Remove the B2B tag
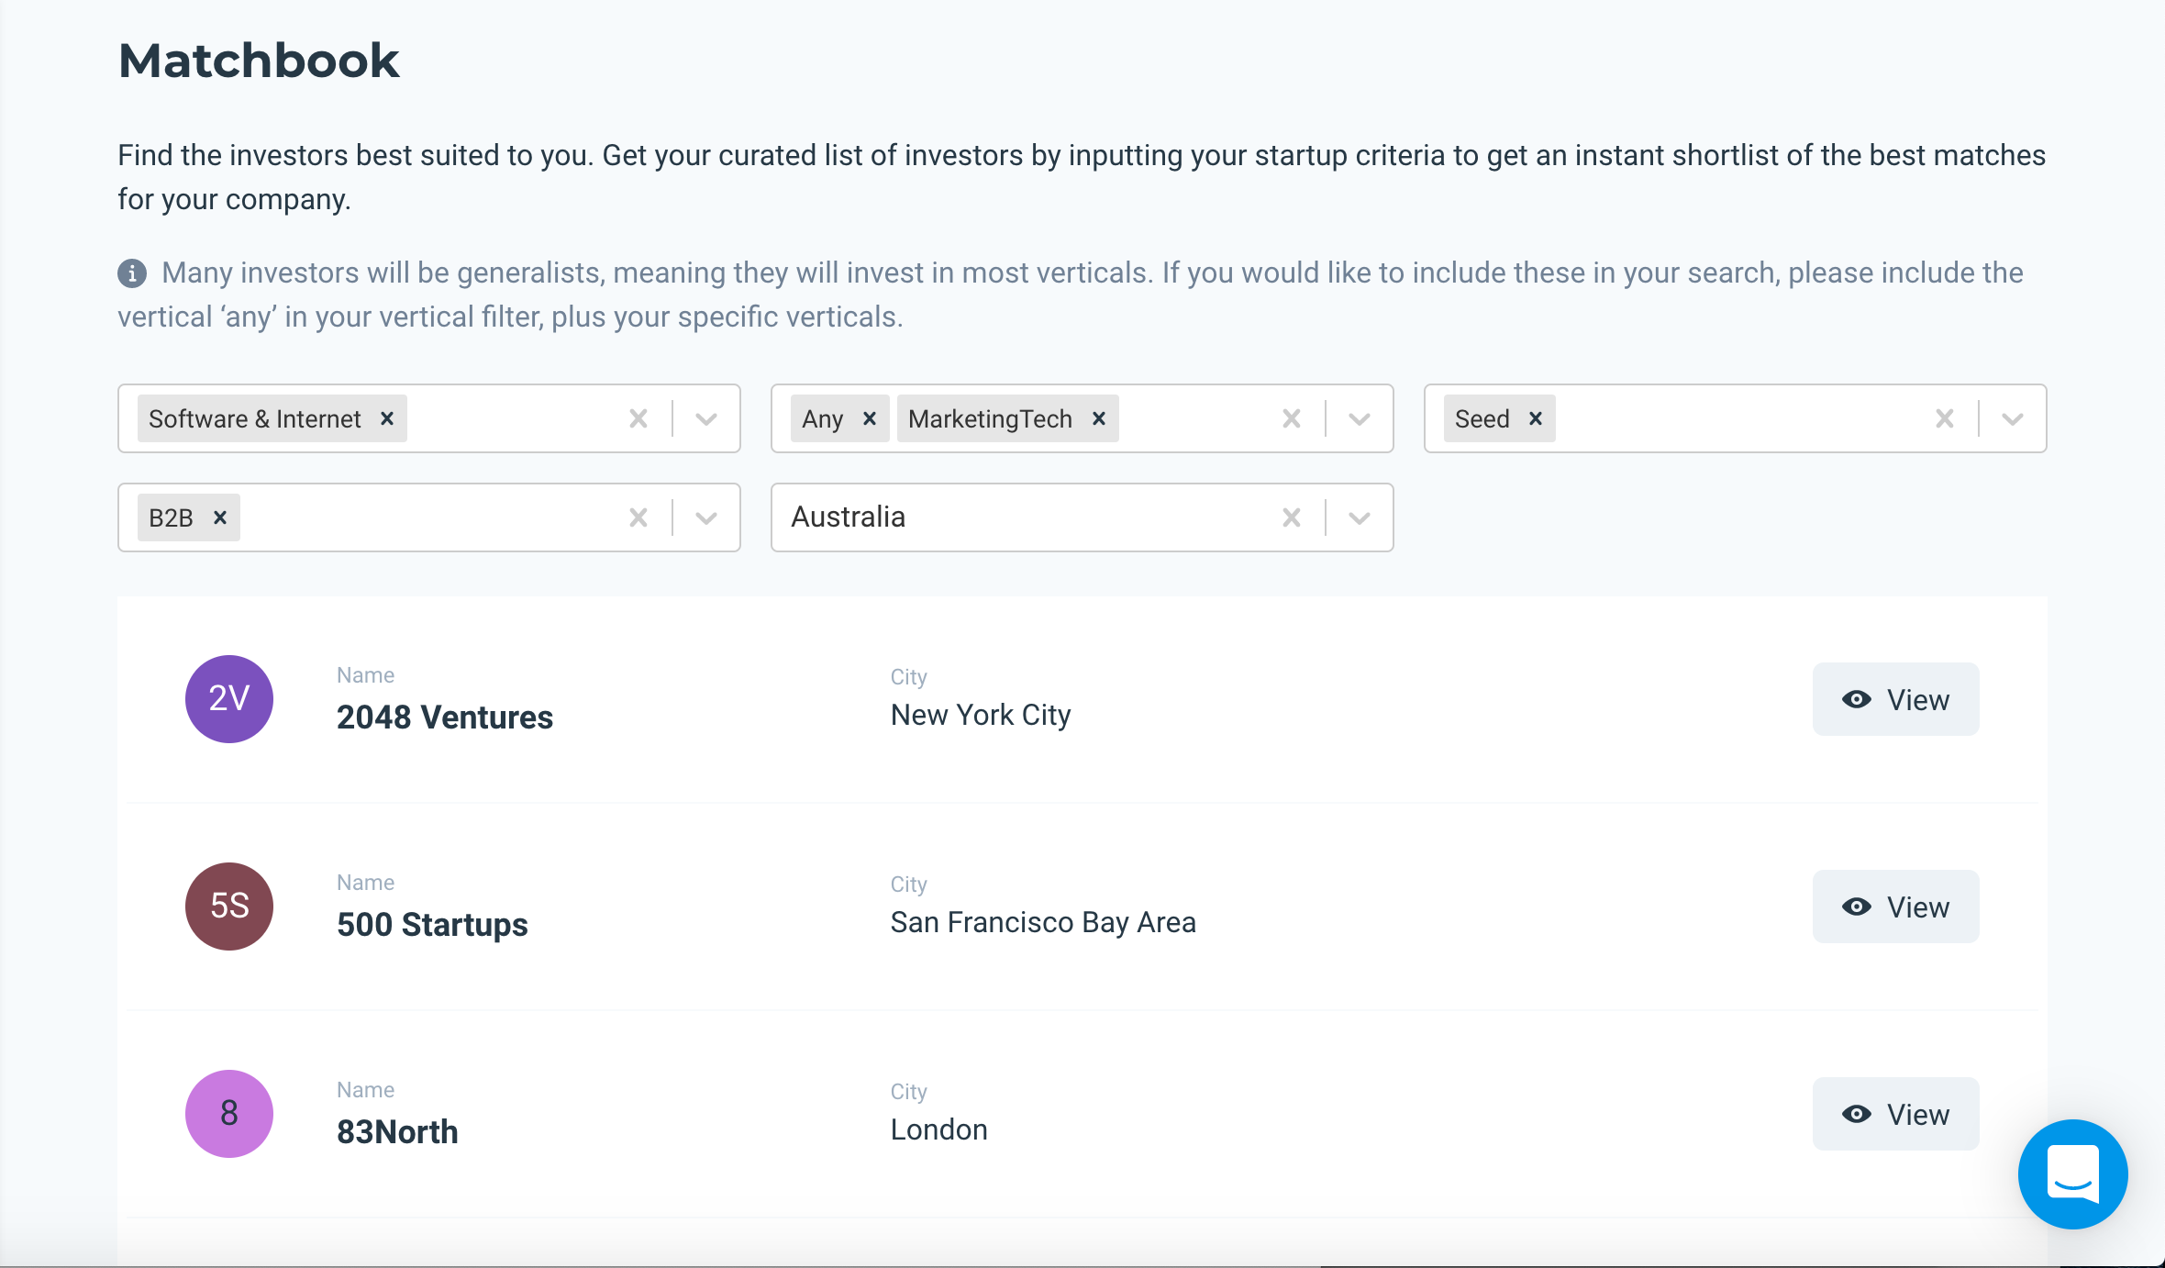The width and height of the screenshot is (2165, 1268). (220, 517)
